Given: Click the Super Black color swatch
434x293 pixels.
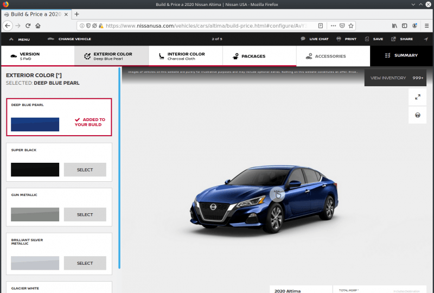Looking at the screenshot, I should point(35,169).
